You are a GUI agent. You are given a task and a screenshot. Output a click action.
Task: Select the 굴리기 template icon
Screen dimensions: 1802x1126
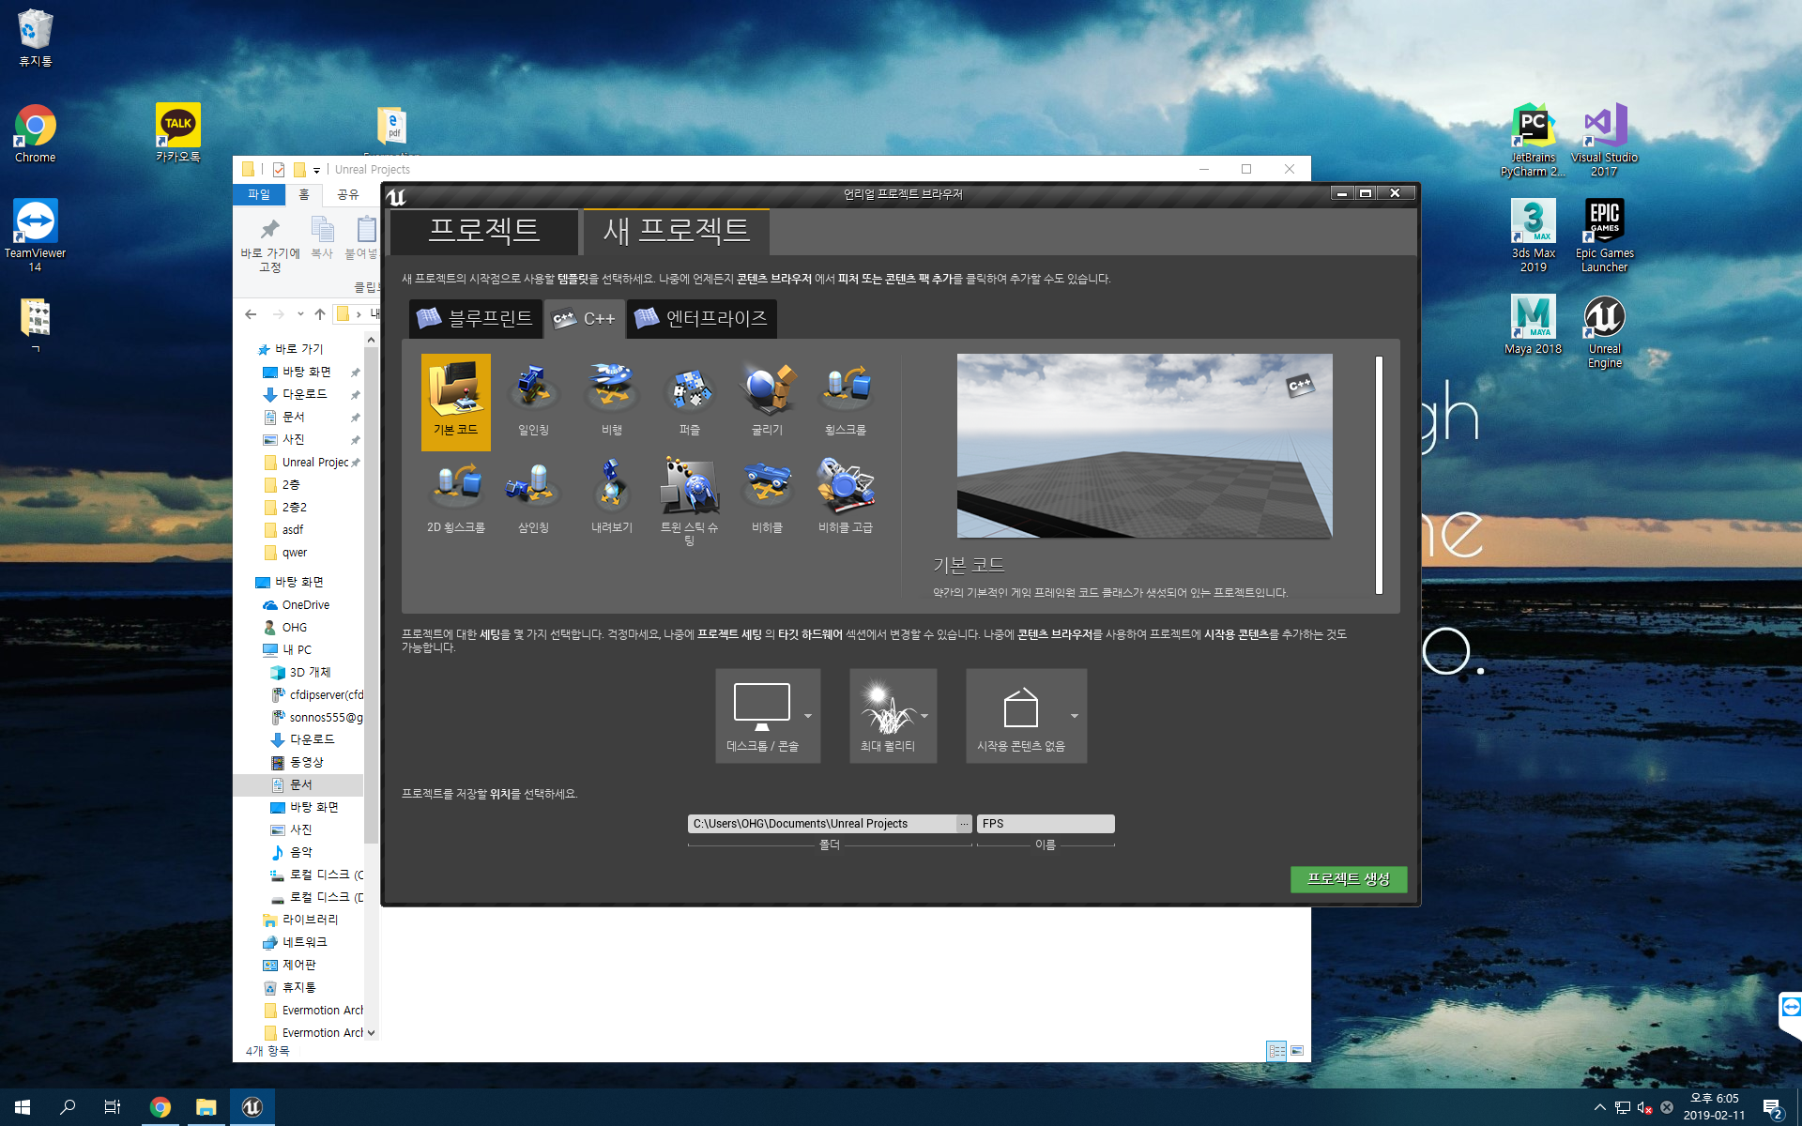click(x=768, y=402)
